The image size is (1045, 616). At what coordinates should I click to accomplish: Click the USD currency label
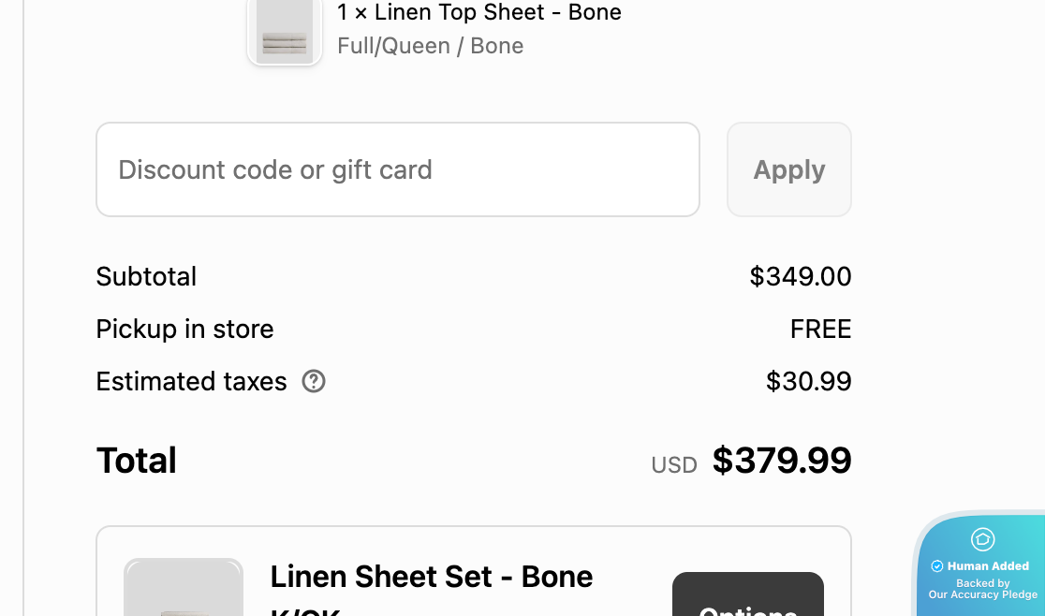point(674,464)
